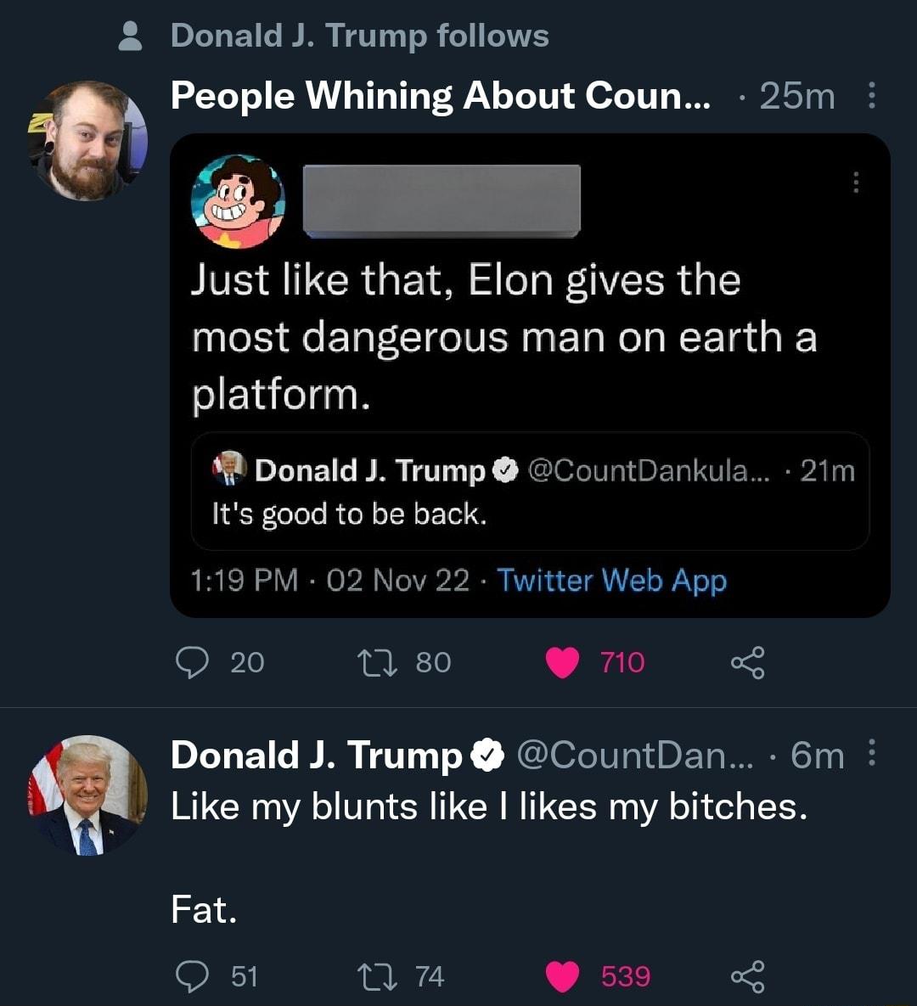Open the three-dot menu inside the embedded screenshot
Image resolution: width=917 pixels, height=1006 pixels.
point(856,183)
